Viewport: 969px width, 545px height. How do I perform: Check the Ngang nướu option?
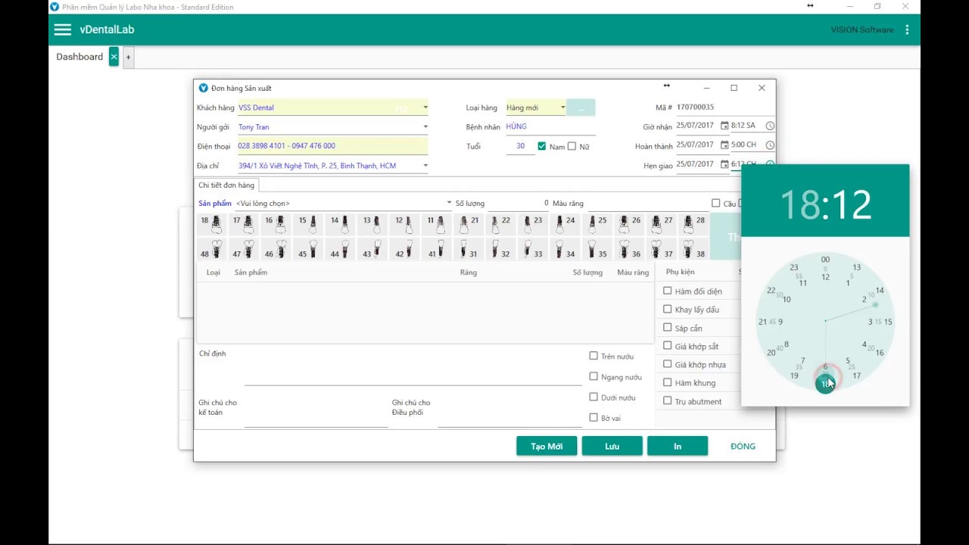594,376
